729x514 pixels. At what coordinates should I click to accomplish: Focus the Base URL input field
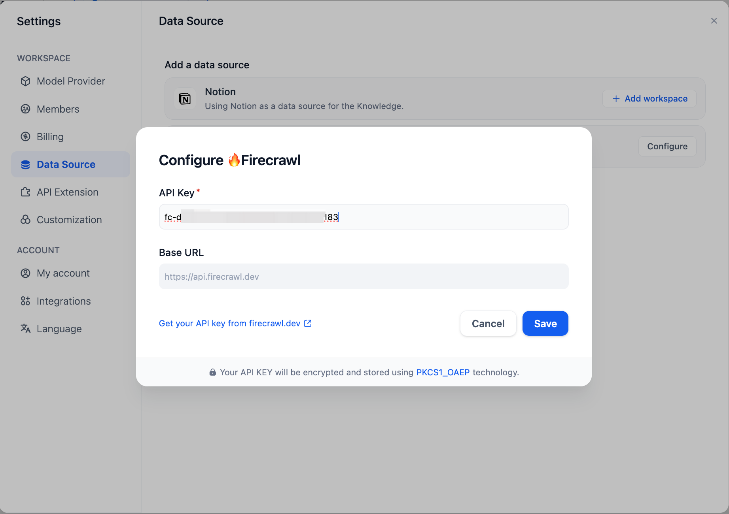[364, 277]
